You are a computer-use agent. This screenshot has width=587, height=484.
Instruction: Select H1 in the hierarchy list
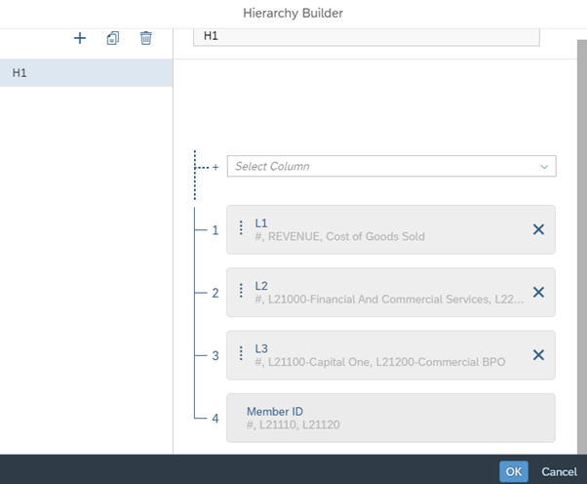point(86,72)
